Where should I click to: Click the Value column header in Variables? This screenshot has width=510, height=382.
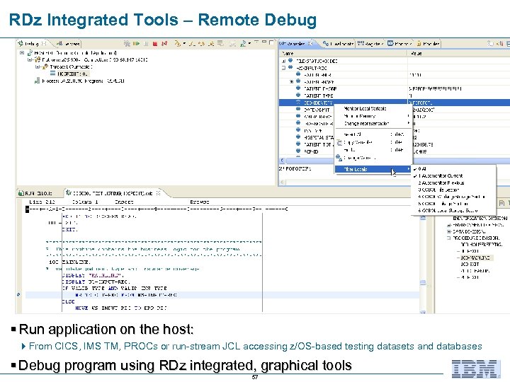point(458,53)
